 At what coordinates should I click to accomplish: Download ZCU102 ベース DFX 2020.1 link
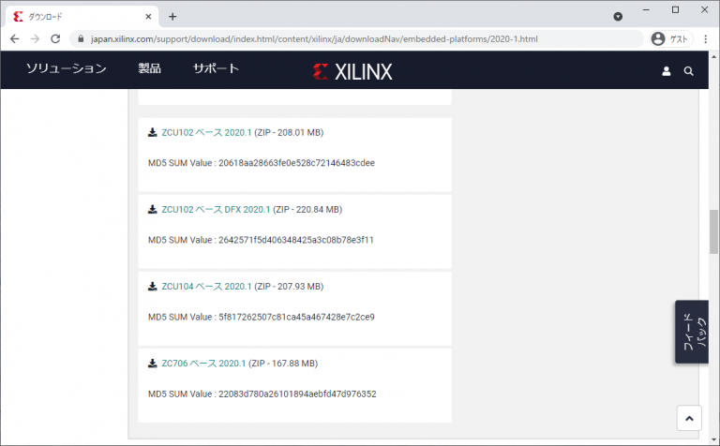click(x=216, y=210)
